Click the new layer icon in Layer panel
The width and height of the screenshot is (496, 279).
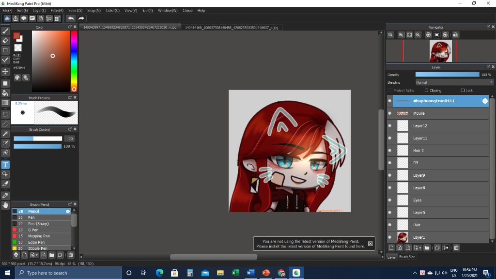(391, 248)
